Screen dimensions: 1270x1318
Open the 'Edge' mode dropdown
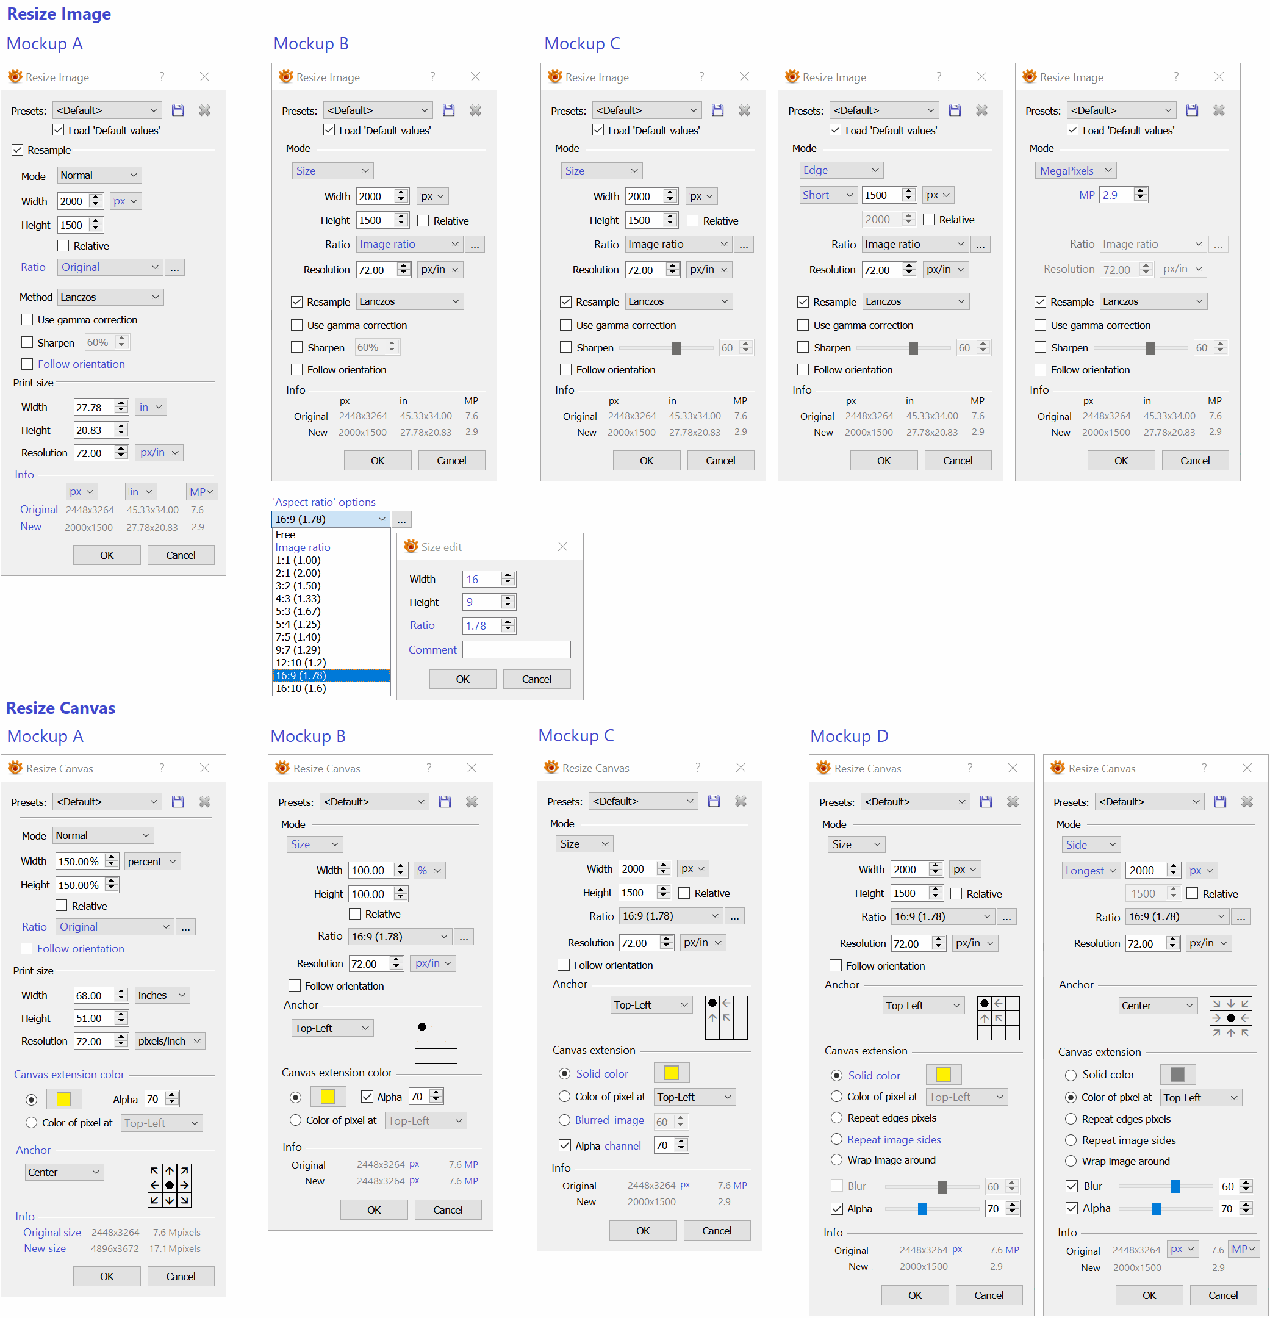click(841, 170)
